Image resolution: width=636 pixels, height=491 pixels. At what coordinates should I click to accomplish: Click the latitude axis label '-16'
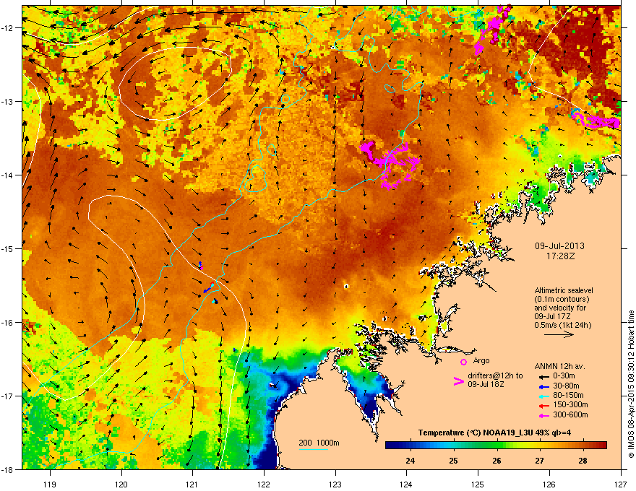[7, 323]
